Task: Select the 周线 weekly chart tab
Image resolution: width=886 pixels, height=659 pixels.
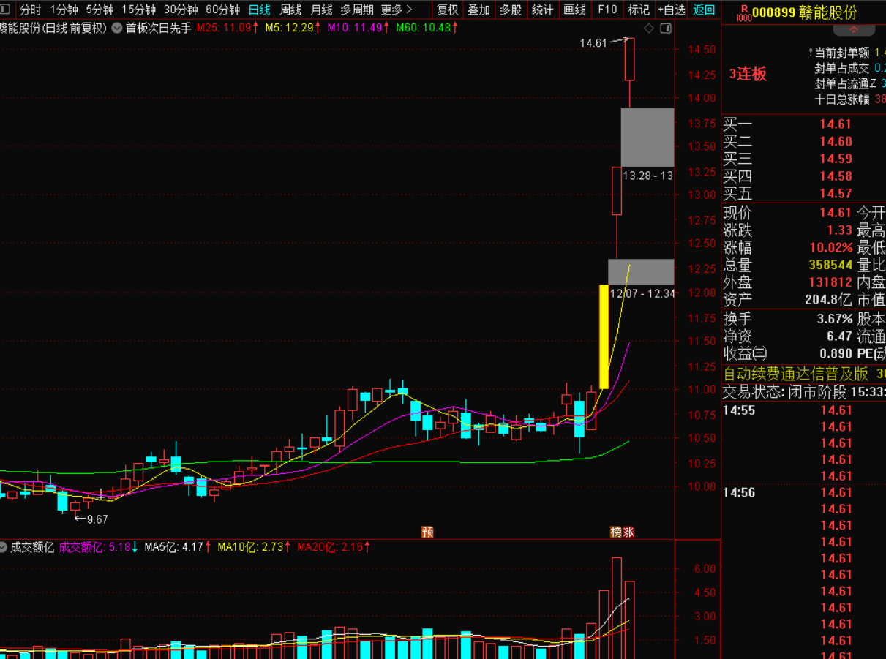Action: coord(290,10)
